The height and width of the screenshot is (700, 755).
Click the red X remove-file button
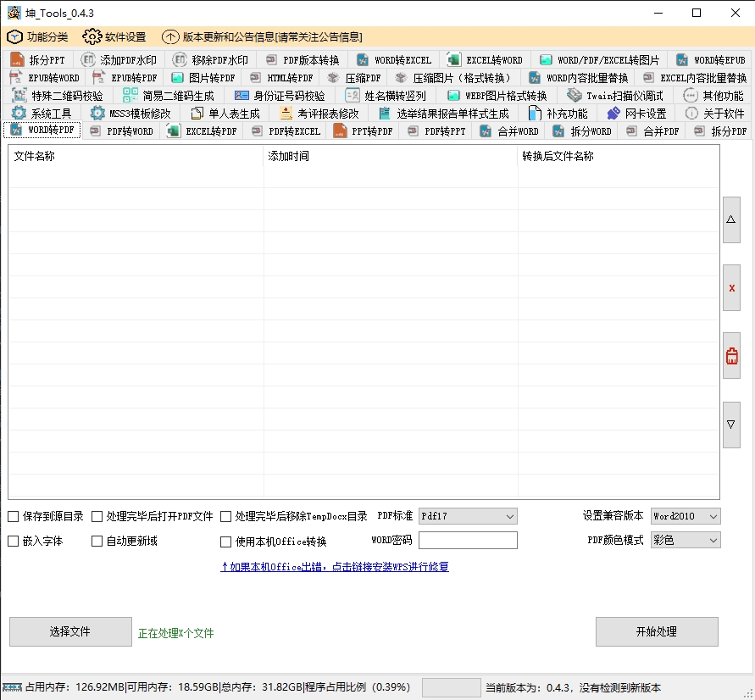(731, 288)
